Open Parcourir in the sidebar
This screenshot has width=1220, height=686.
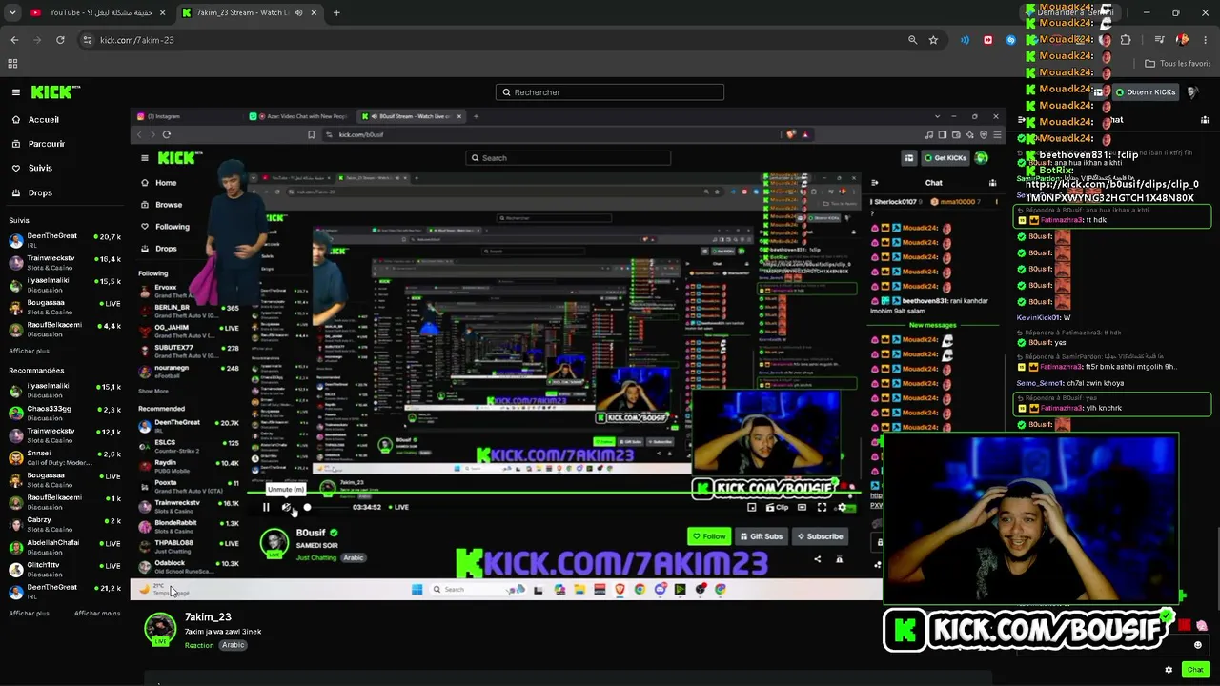[x=47, y=144]
